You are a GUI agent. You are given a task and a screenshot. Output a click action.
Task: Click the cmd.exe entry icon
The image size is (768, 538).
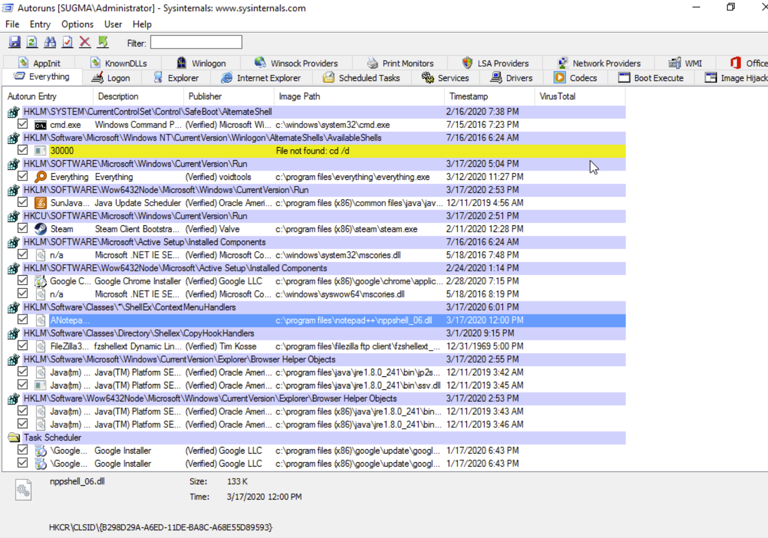[41, 125]
